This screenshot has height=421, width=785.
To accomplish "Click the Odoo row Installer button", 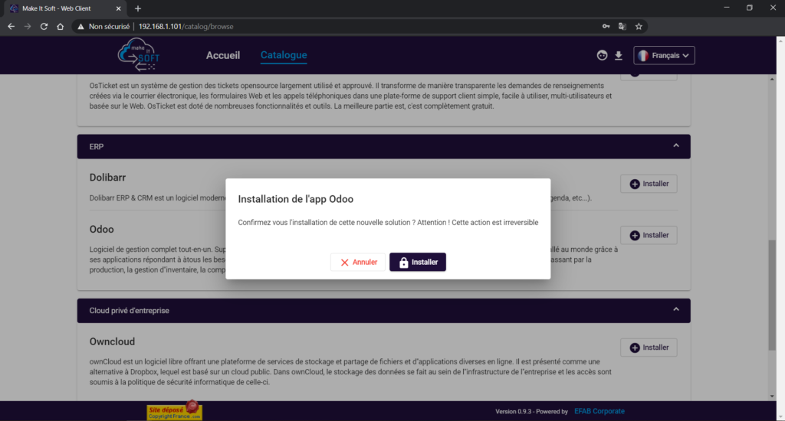I will (x=649, y=235).
